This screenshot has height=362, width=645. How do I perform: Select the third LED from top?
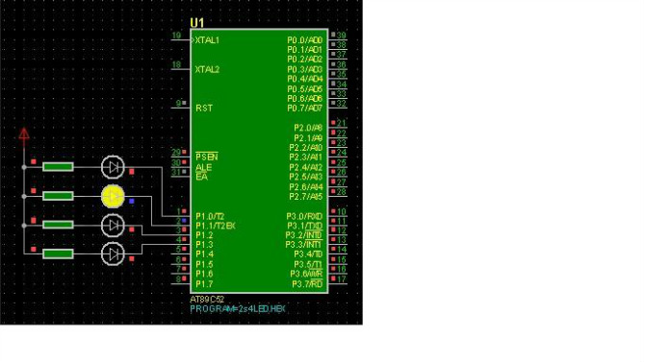pos(113,225)
